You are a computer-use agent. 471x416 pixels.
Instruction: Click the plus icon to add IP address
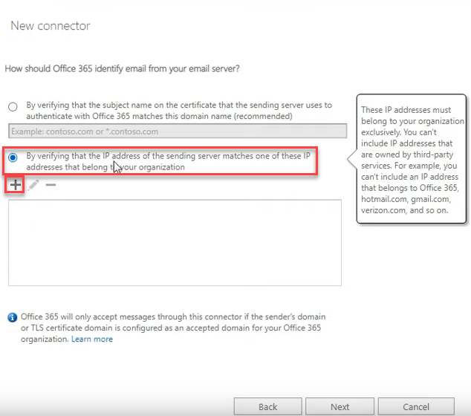pyautogui.click(x=16, y=185)
